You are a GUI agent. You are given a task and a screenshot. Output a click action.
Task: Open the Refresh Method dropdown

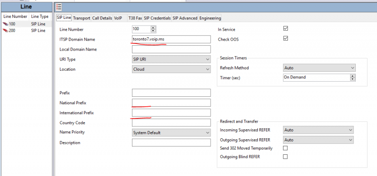coord(320,68)
